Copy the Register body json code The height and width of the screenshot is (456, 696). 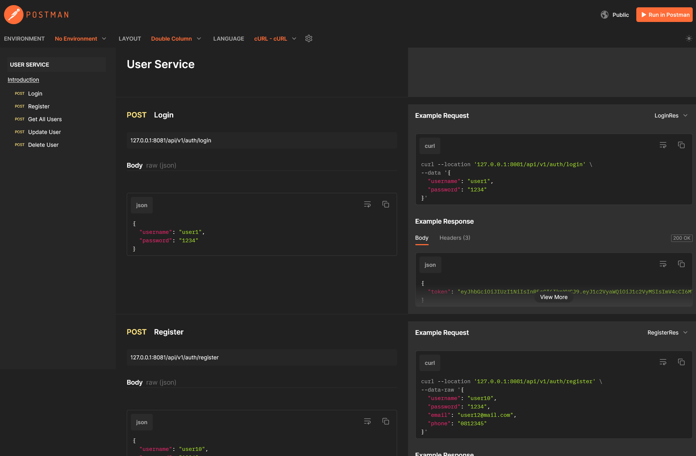coord(386,422)
